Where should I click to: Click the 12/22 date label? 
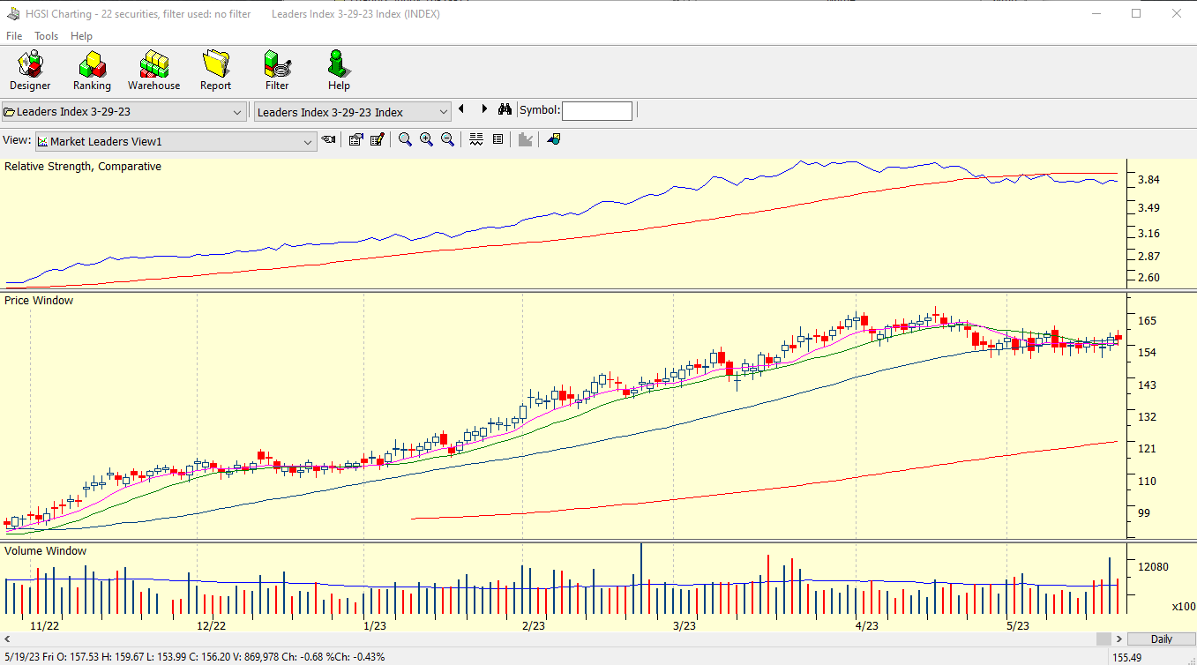(211, 625)
